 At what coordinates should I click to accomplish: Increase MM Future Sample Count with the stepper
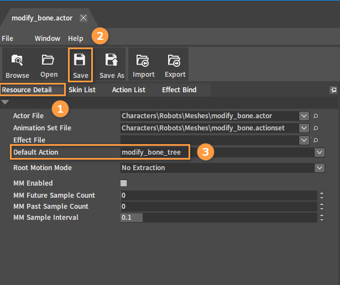pos(322,194)
